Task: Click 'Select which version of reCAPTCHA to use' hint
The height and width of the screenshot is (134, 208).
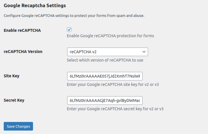Action: pyautogui.click(x=105, y=60)
